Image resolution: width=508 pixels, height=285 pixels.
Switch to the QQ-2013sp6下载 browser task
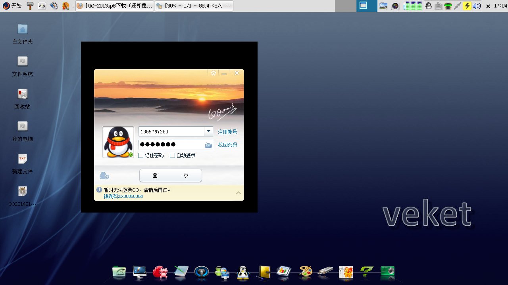pos(114,6)
